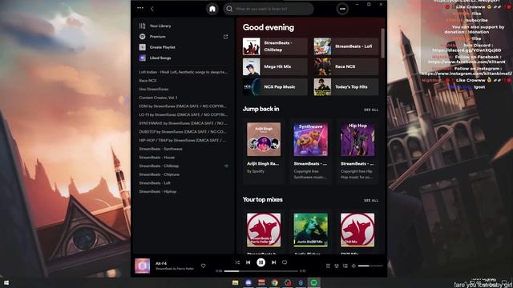Image resolution: width=513 pixels, height=288 pixels.
Task: Open Google Chrome in the taskbar
Action: point(274,282)
